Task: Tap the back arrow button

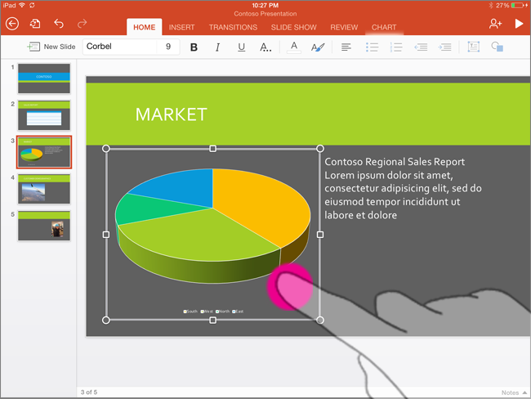Action: click(12, 25)
